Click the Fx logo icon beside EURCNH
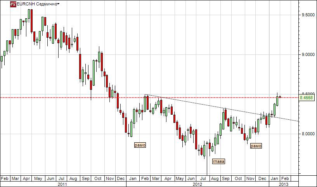Screen dimensions: 317x187 point(13,4)
